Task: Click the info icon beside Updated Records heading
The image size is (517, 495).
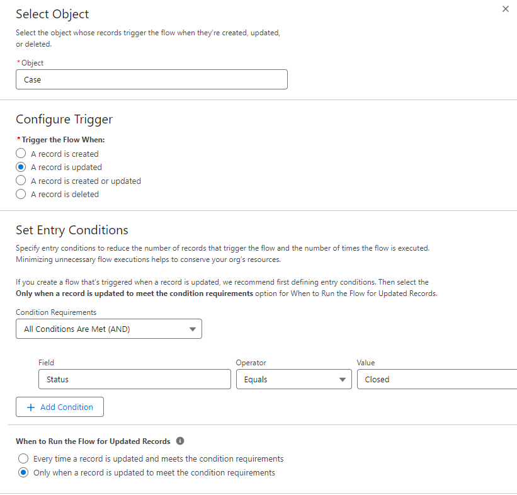Action: click(x=180, y=441)
